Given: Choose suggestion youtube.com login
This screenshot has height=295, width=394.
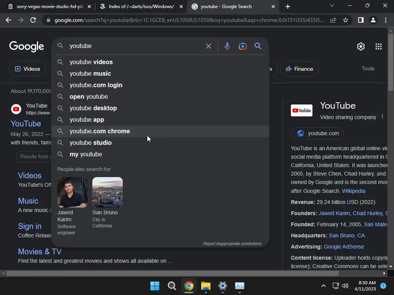Looking at the screenshot, I should (160, 85).
